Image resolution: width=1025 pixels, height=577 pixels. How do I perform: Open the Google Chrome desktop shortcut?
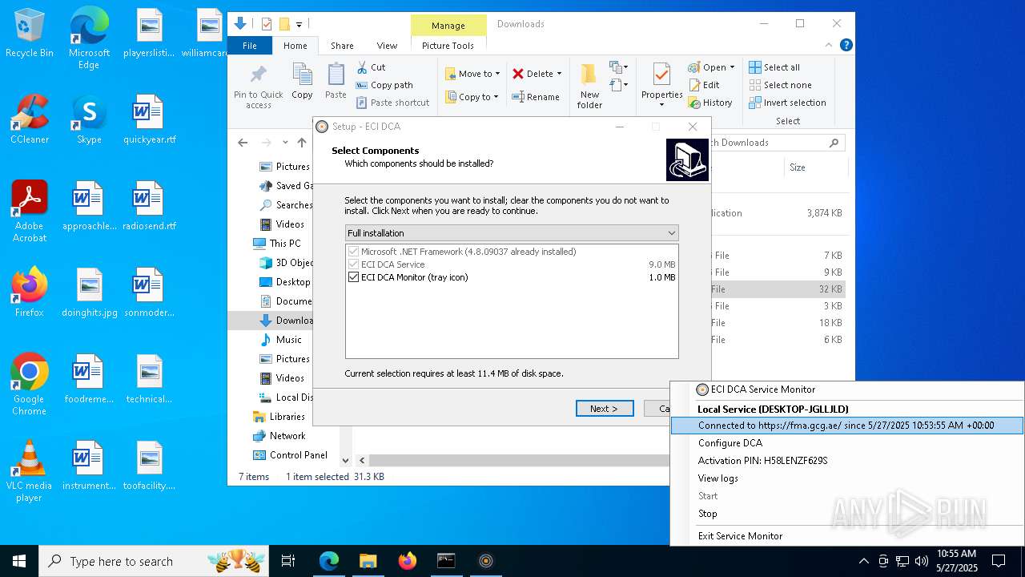[30, 385]
